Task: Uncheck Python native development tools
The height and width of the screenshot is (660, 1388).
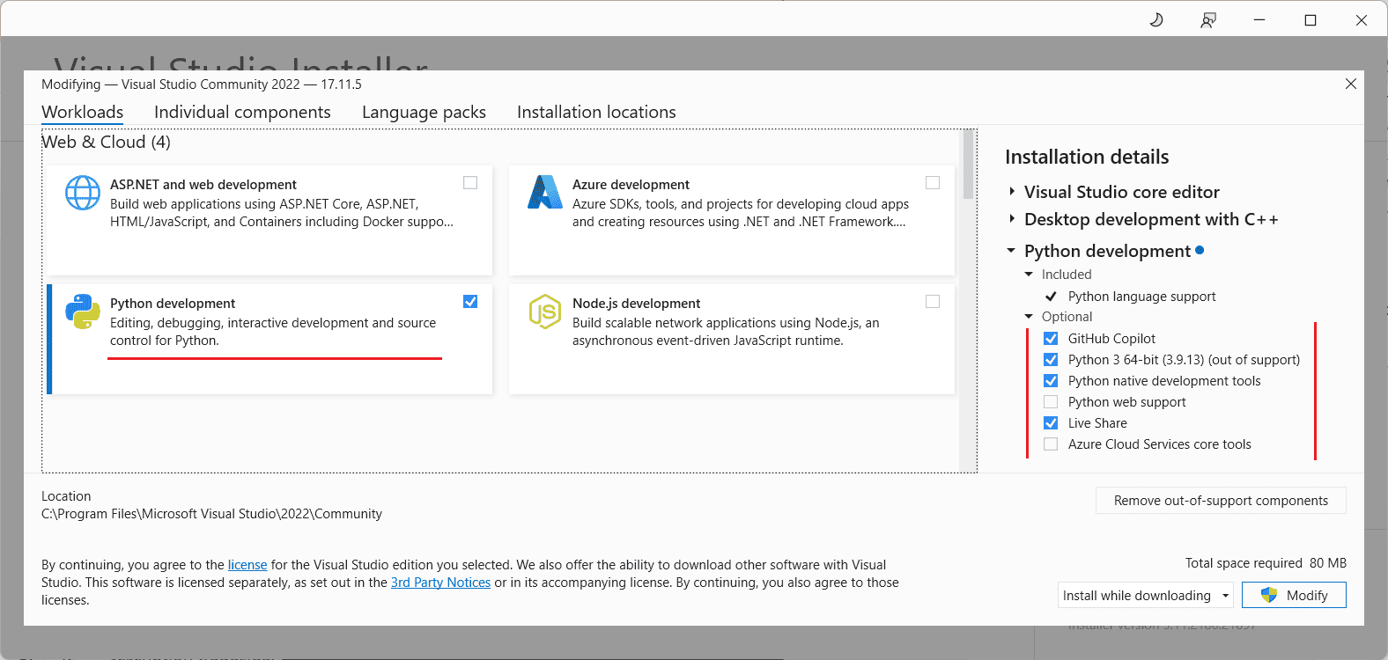Action: click(x=1051, y=381)
